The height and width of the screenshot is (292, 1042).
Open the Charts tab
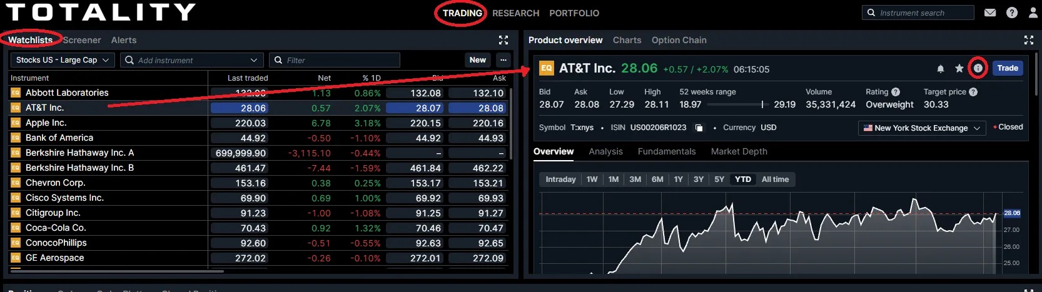point(627,40)
